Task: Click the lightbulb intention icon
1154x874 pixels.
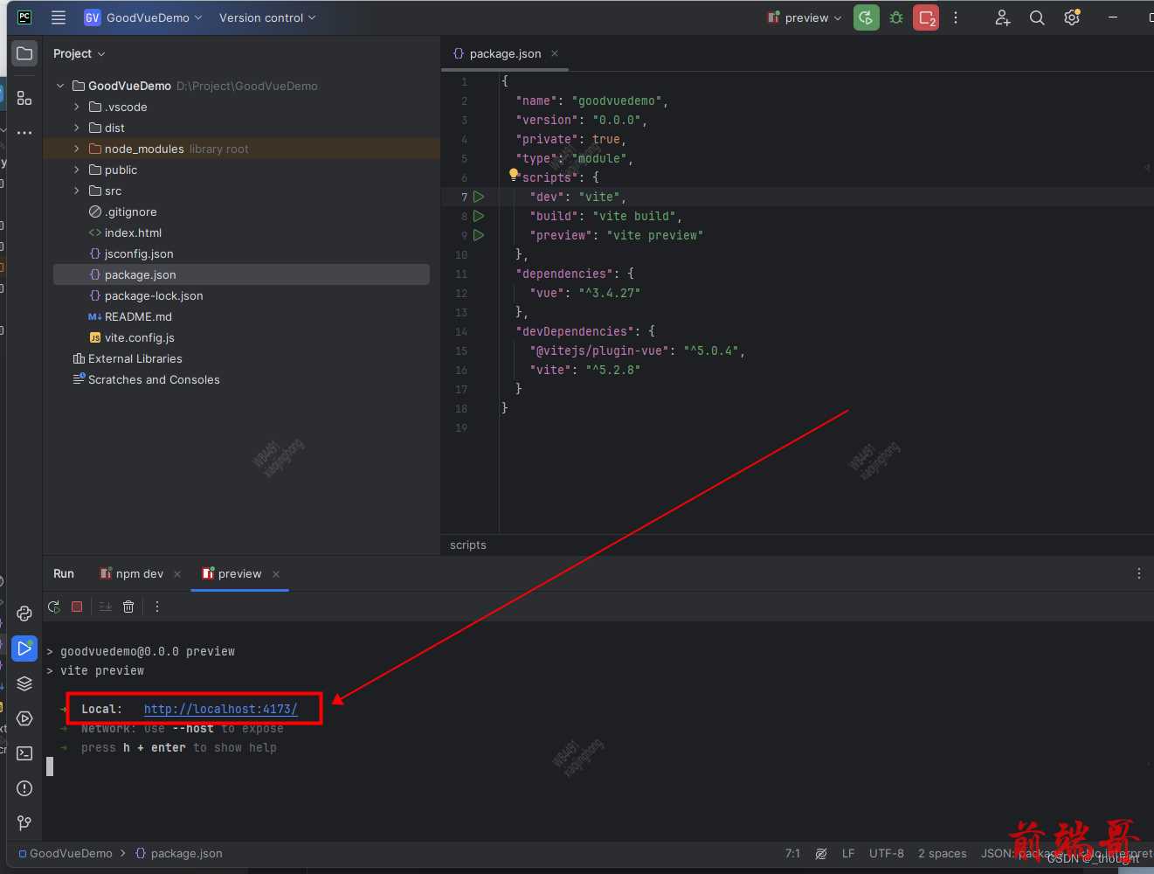Action: pyautogui.click(x=514, y=175)
